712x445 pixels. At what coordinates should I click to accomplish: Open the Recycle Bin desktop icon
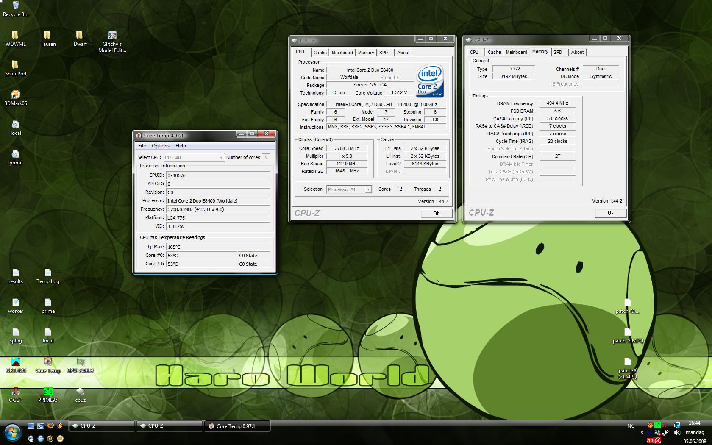click(x=16, y=9)
